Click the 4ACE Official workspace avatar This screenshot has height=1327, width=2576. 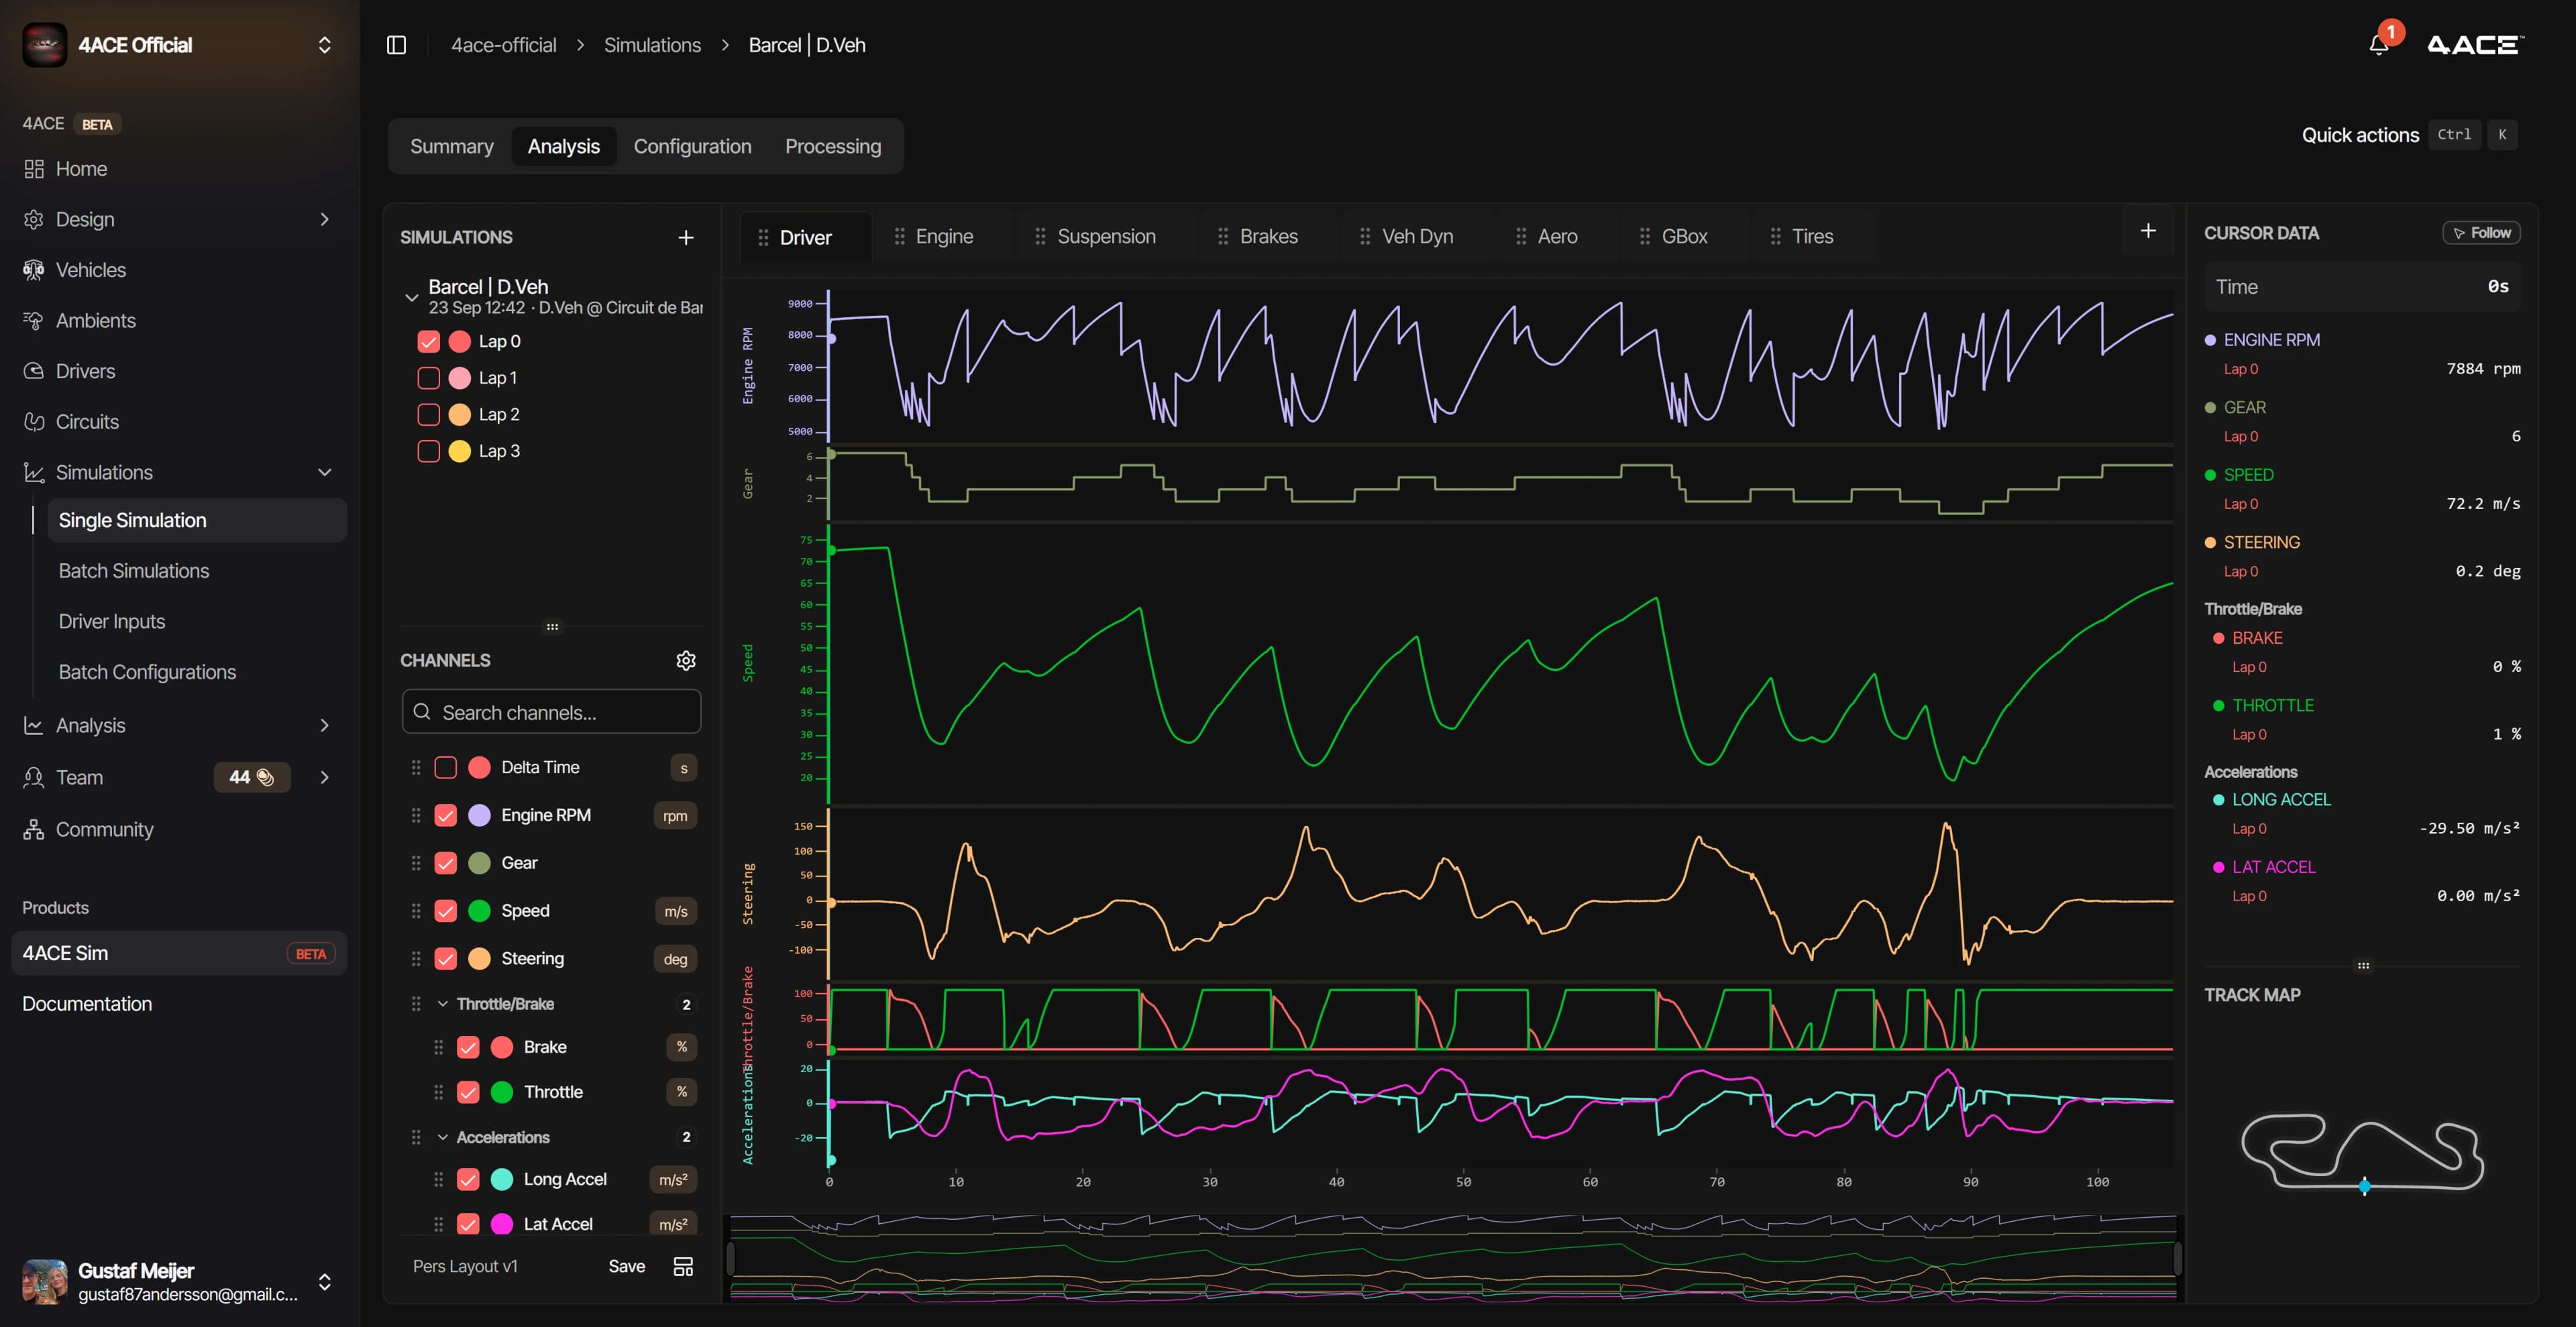click(x=45, y=45)
